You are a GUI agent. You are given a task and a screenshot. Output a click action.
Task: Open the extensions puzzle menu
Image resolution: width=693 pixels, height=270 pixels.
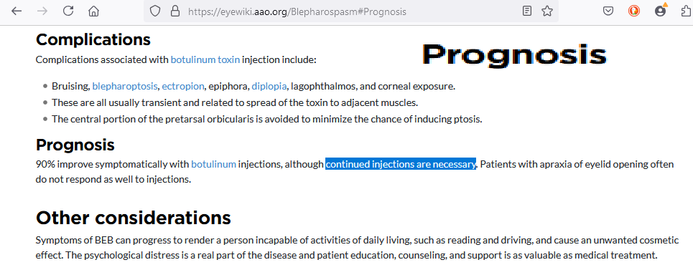[687, 11]
